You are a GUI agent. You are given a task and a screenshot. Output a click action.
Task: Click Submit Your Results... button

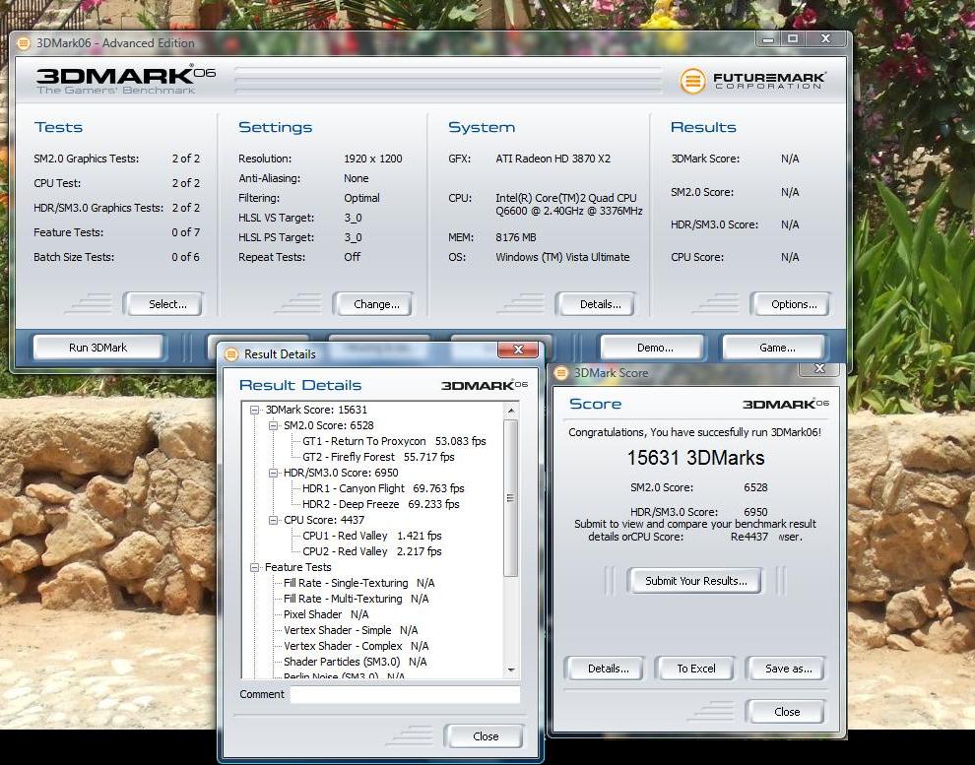coord(696,581)
